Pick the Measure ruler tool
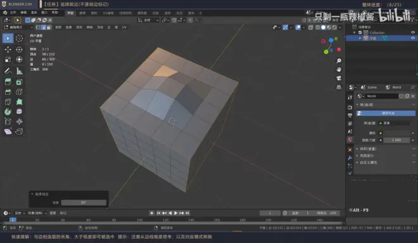This screenshot has height=243, width=418. (19, 71)
